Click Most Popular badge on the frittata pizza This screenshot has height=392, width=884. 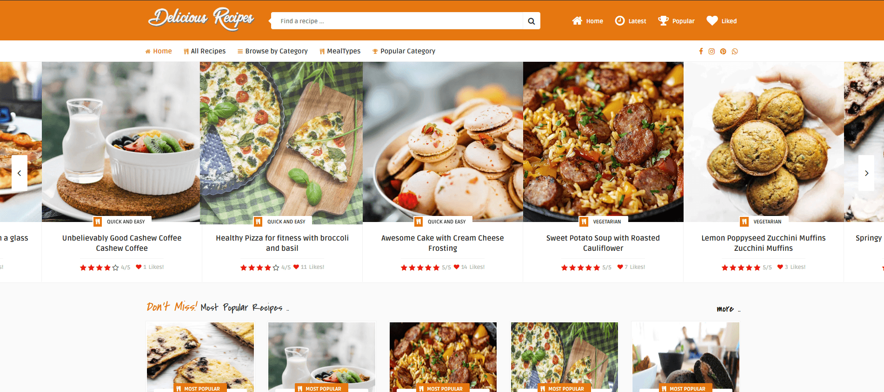(565, 388)
